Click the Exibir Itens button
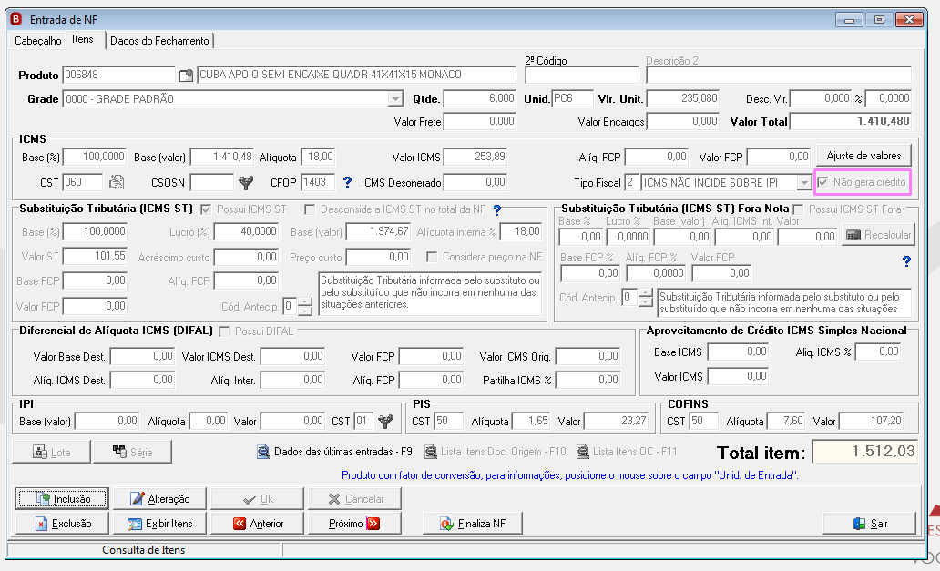 [x=159, y=523]
